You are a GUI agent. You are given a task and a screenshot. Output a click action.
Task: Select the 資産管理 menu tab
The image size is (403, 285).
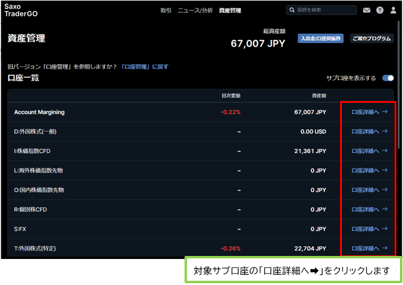[x=230, y=10]
